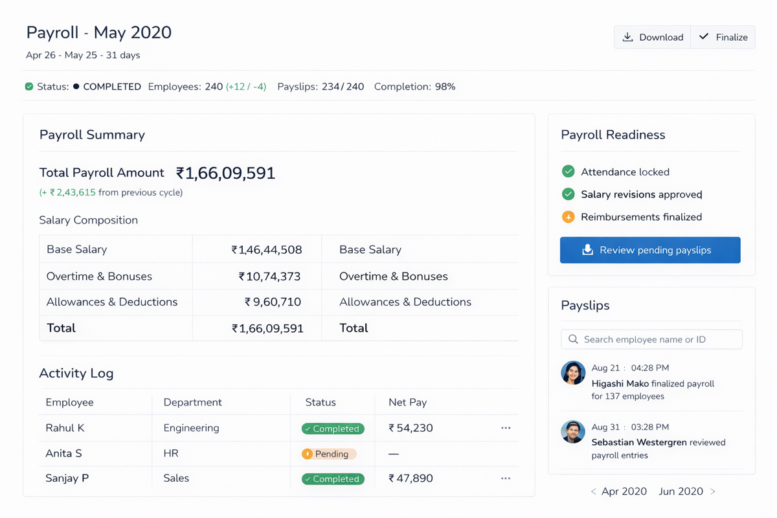Navigate to Apr 2020 payroll
The height and width of the screenshot is (518, 777).
(x=624, y=491)
